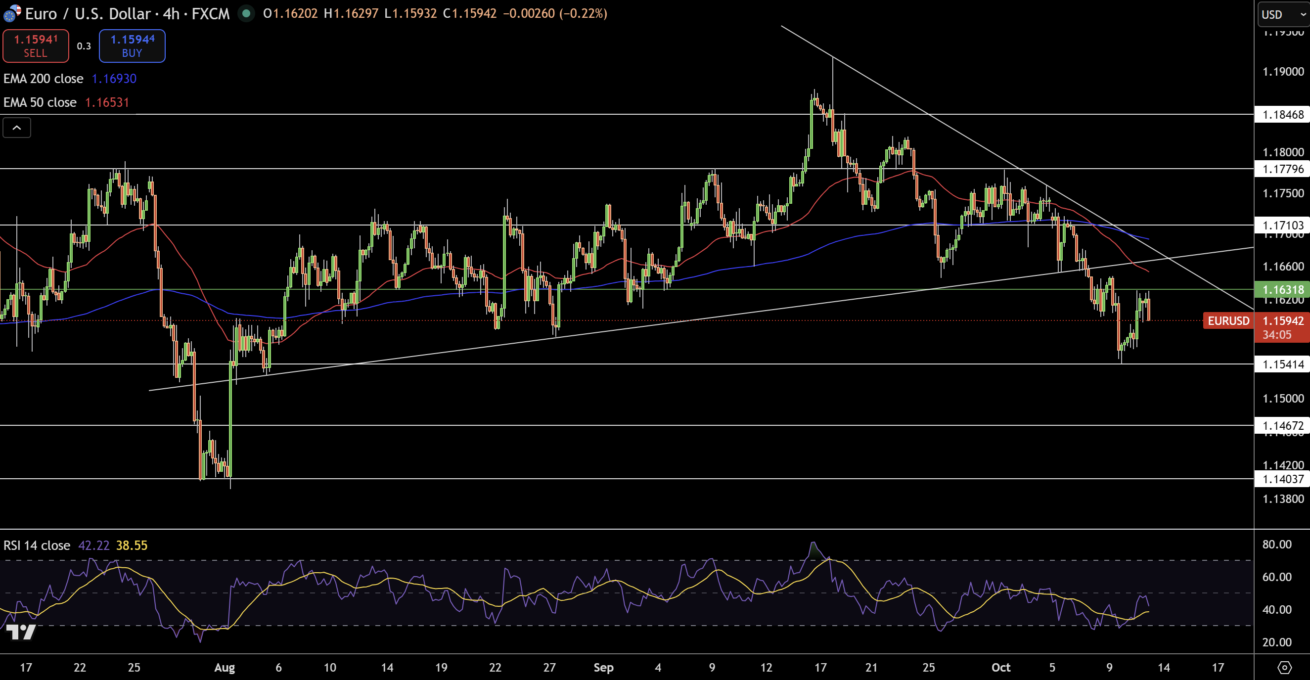Select the RSI 14 close indicator legend
The width and height of the screenshot is (1310, 680).
pos(37,545)
